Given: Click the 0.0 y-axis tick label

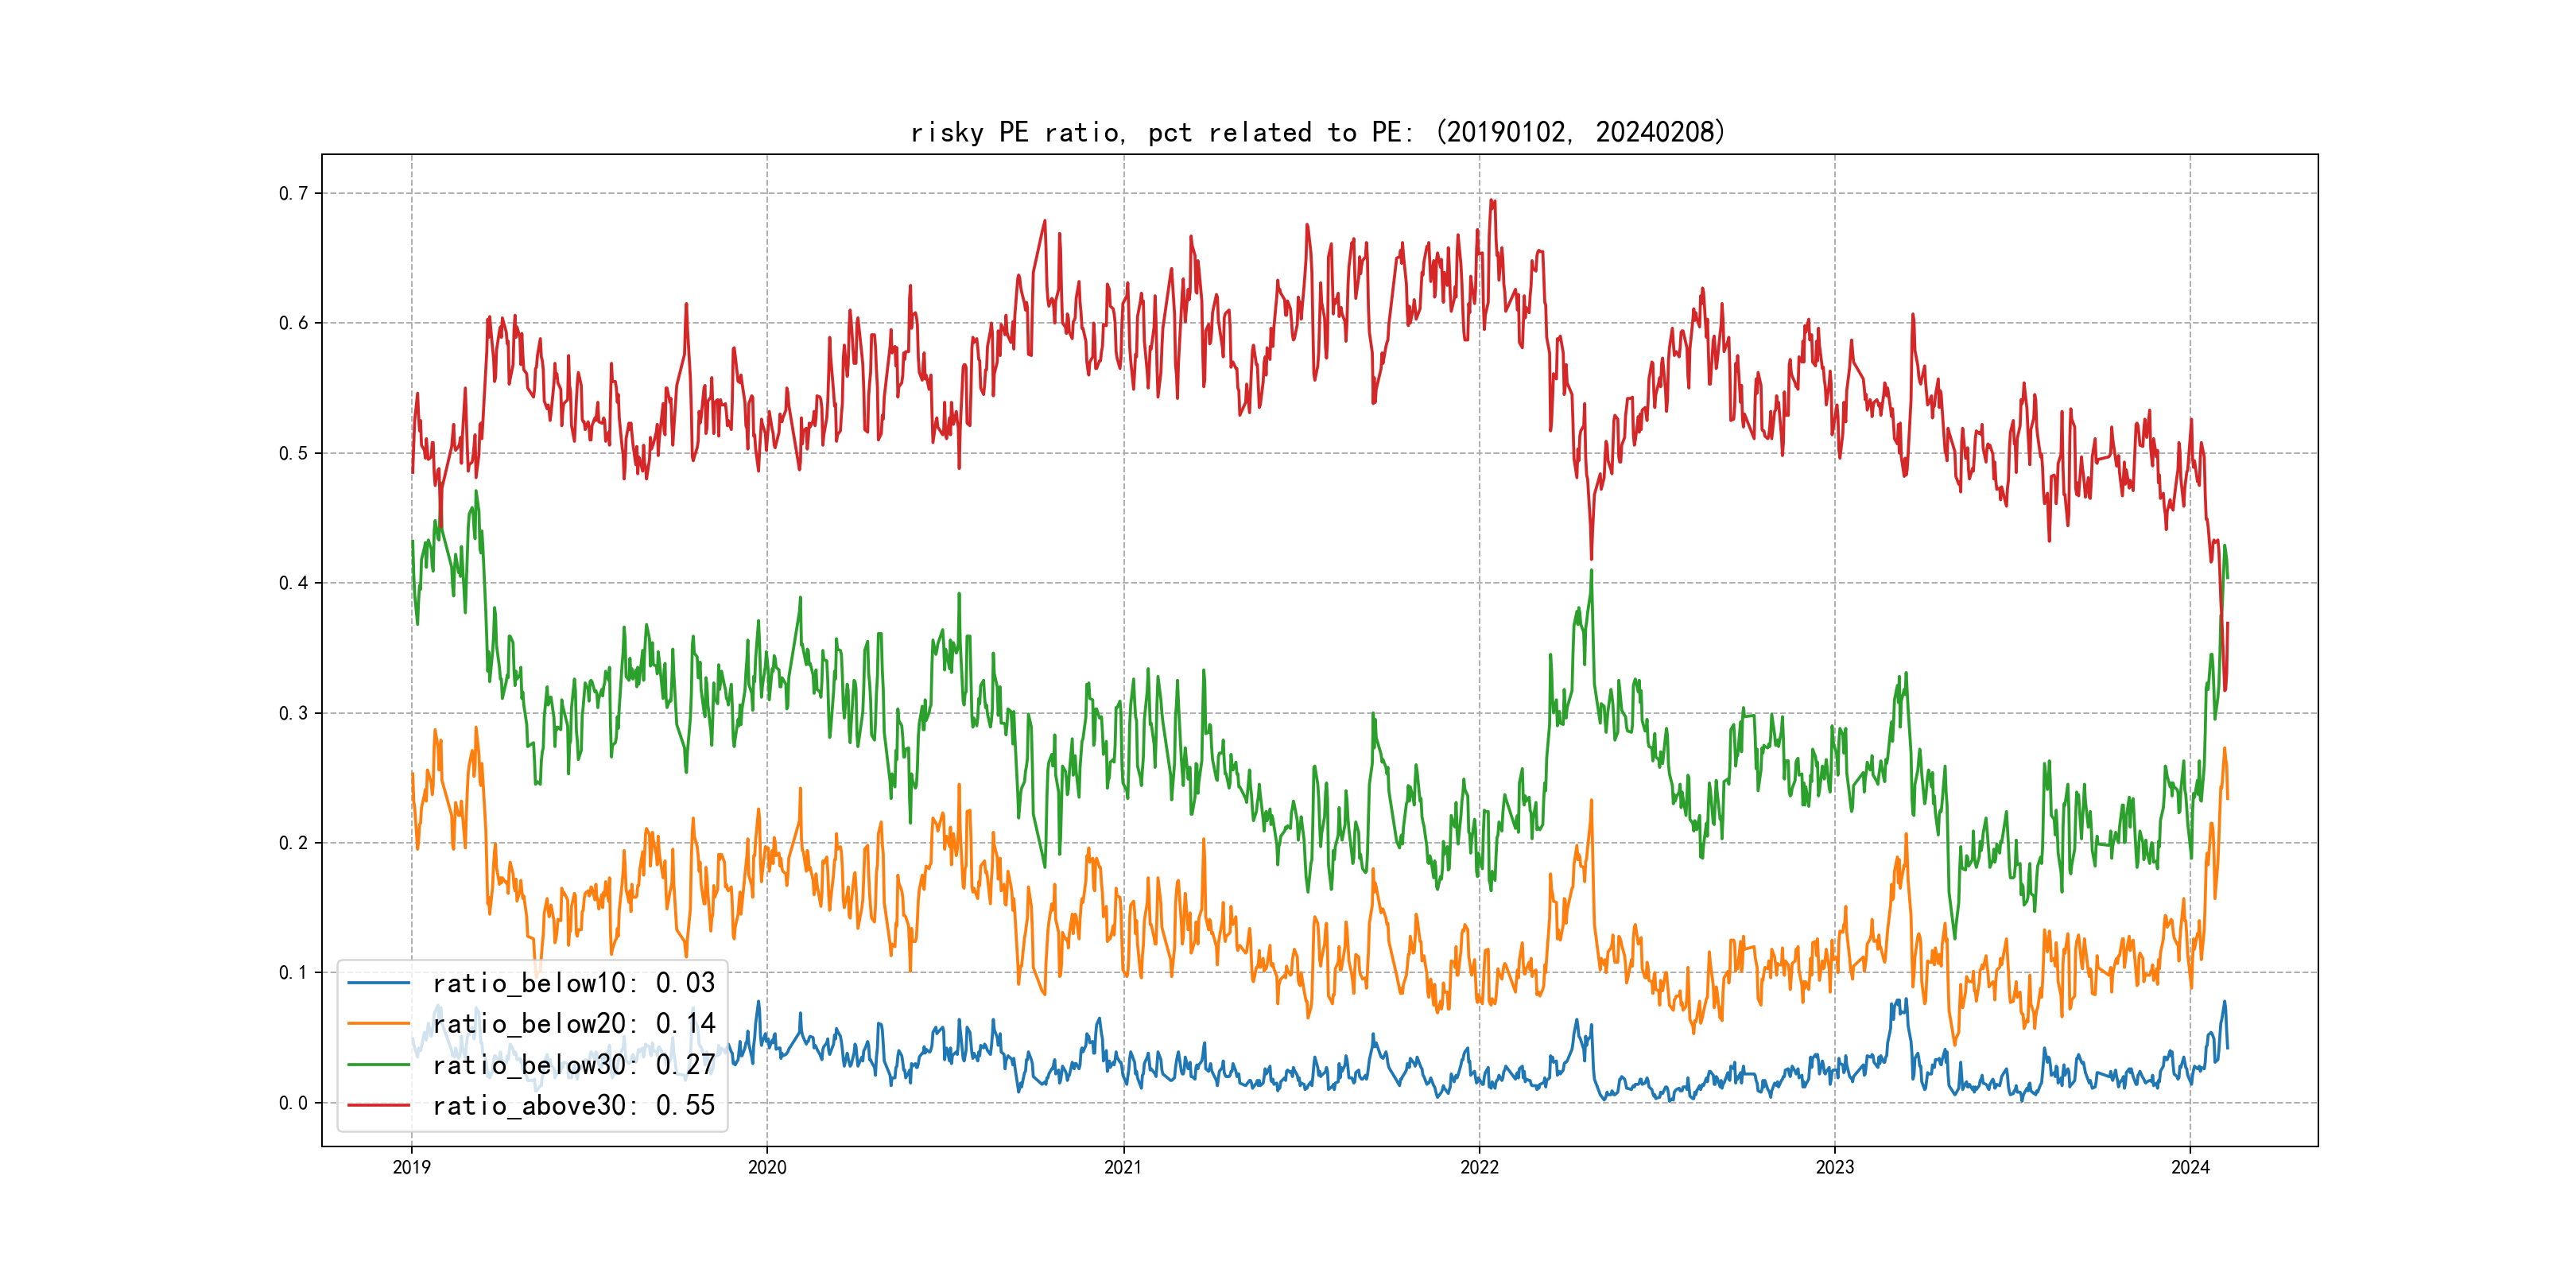Looking at the screenshot, I should tap(293, 1103).
